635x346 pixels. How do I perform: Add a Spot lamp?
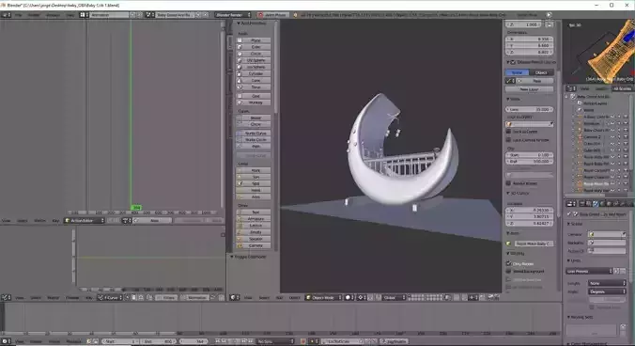tap(254, 183)
